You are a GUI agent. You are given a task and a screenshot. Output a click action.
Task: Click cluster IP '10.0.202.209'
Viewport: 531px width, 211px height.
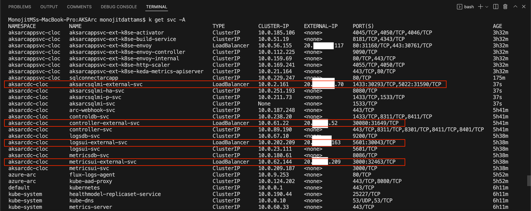[x=276, y=143]
